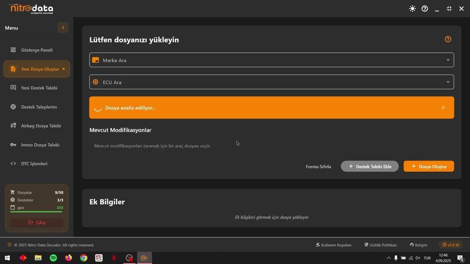Select Yeni Dosya Oluştur menu item

[37, 69]
